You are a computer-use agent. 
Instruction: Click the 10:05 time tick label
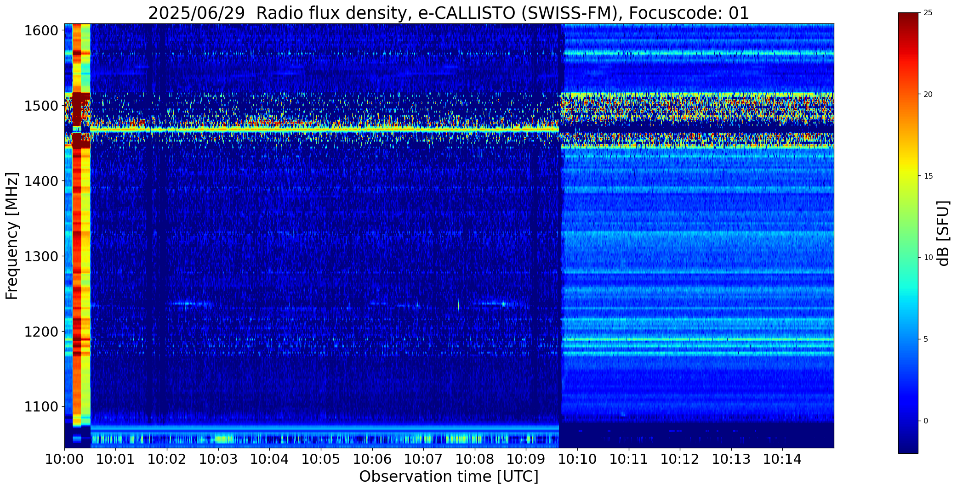click(321, 459)
